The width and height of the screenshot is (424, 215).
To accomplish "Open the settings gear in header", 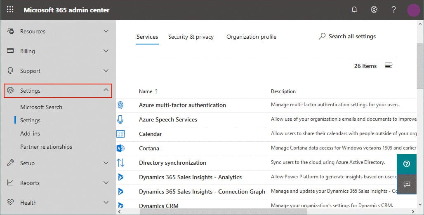I will pos(374,10).
